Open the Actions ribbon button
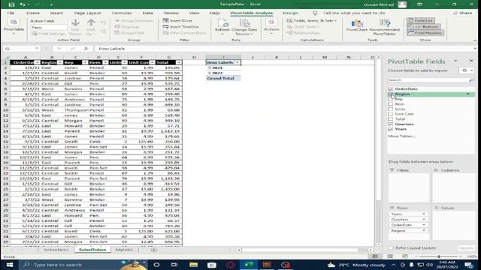The image size is (481, 270). coord(271,26)
